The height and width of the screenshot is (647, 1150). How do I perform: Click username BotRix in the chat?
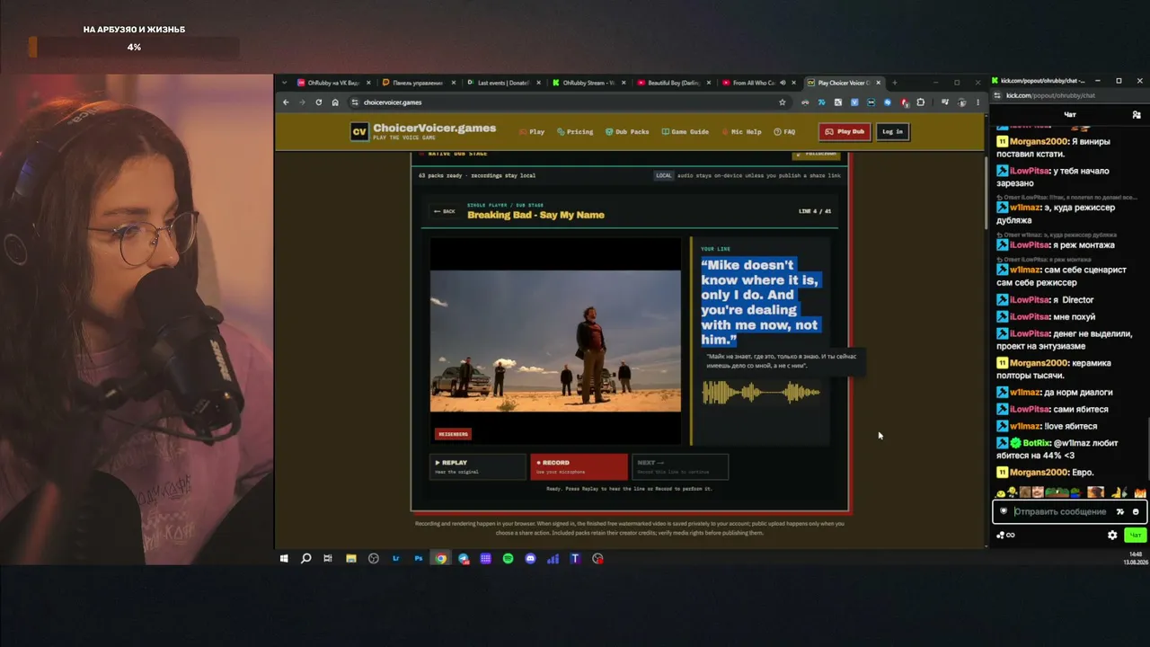(x=1037, y=443)
